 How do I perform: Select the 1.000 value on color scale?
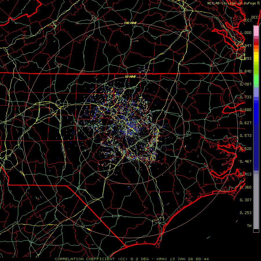[x=246, y=32]
